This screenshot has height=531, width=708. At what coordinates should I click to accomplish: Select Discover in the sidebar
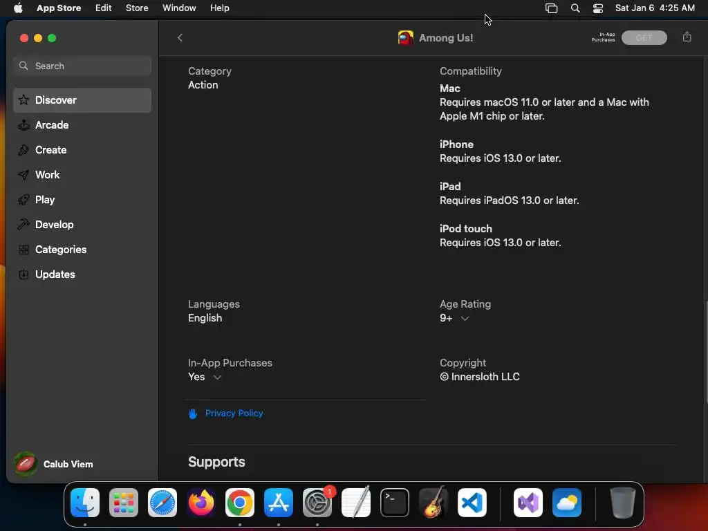[x=82, y=100]
